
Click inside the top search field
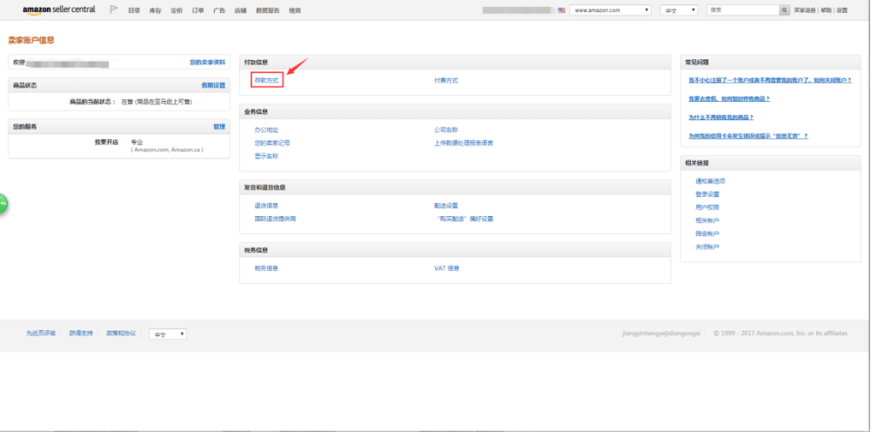point(742,10)
